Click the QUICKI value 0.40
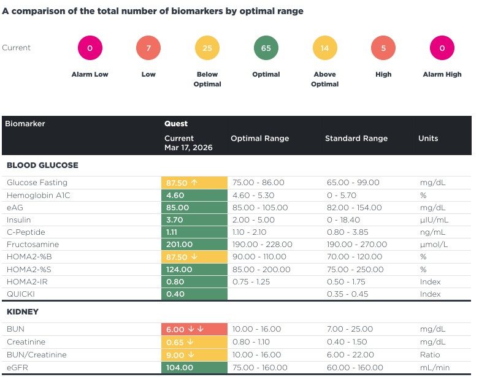Screen dimensions: 479x377 [x=175, y=294]
